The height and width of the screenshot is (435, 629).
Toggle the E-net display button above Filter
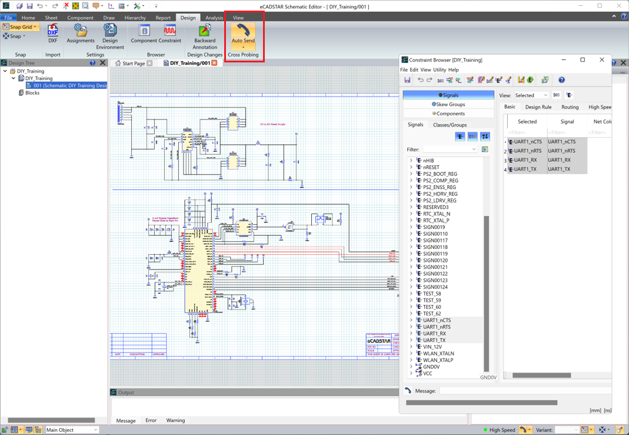coord(460,137)
